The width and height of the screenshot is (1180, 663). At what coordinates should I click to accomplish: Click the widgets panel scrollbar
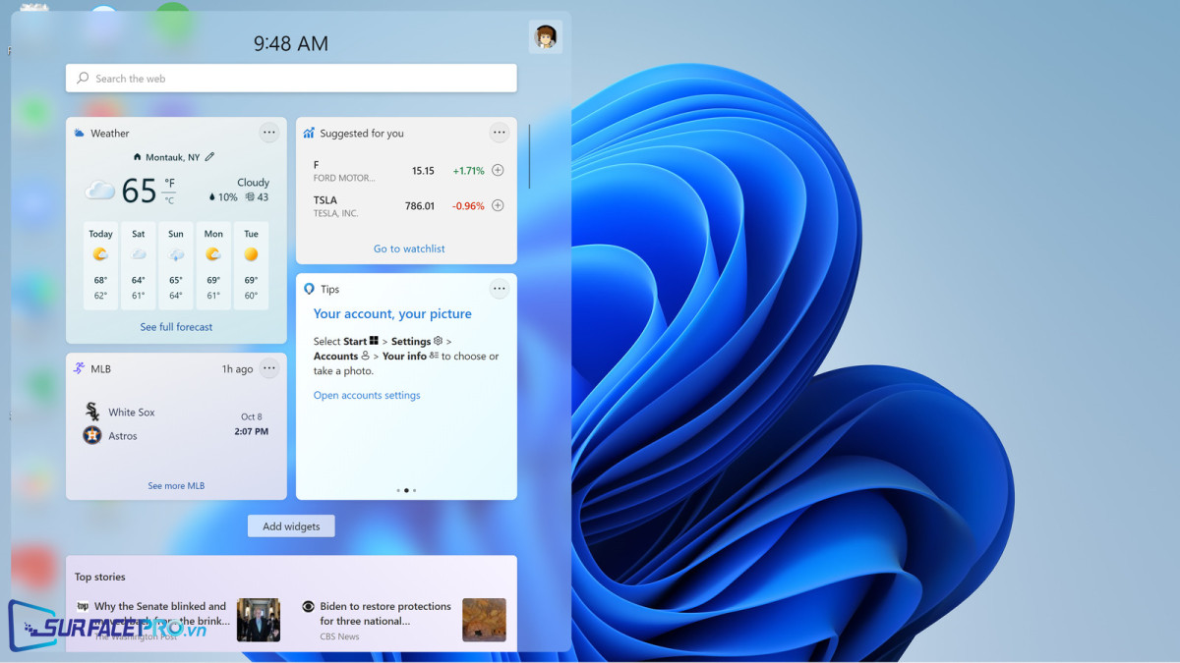[529, 156]
